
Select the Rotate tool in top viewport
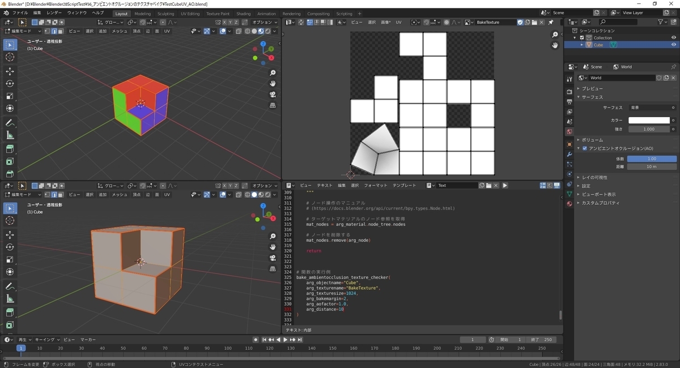(10, 84)
